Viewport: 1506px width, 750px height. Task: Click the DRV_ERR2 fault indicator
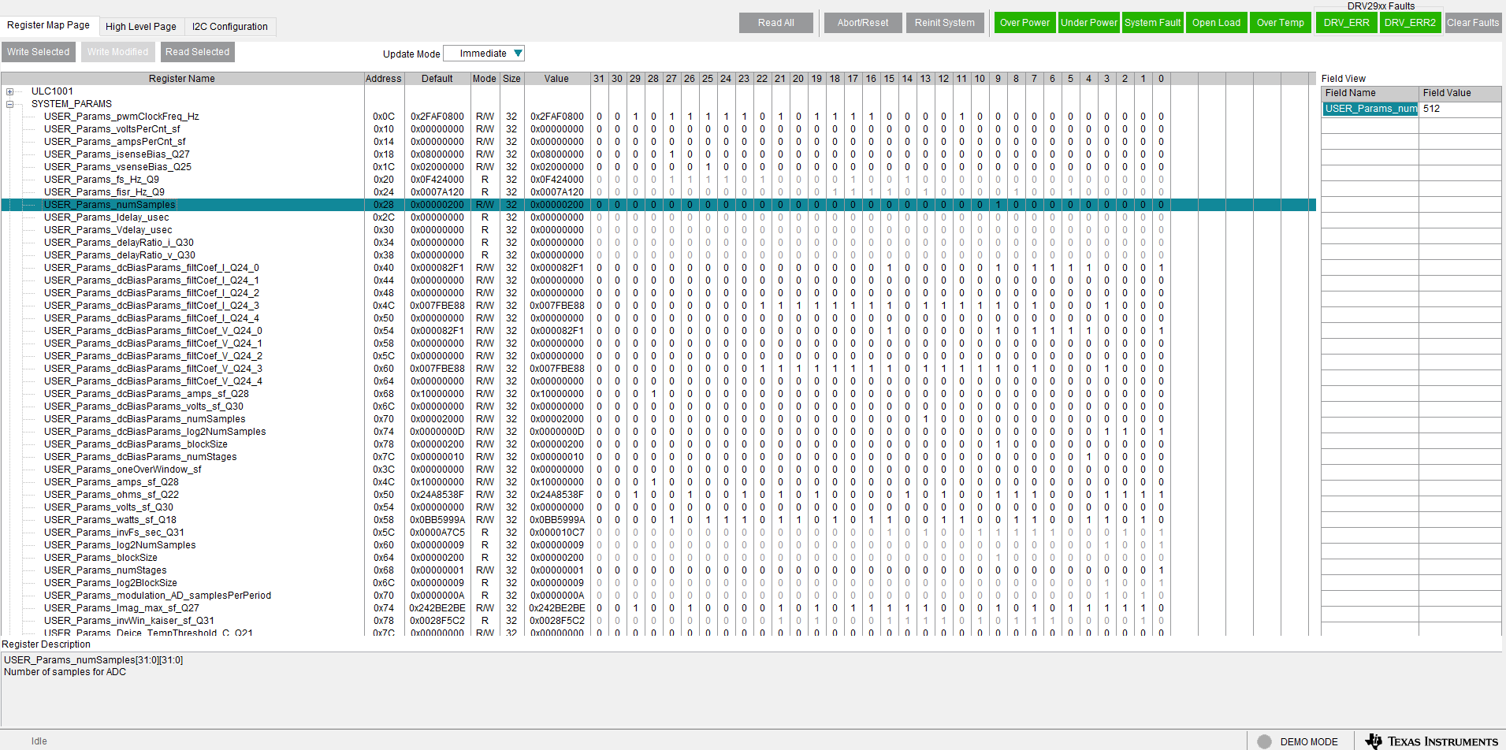click(1411, 22)
